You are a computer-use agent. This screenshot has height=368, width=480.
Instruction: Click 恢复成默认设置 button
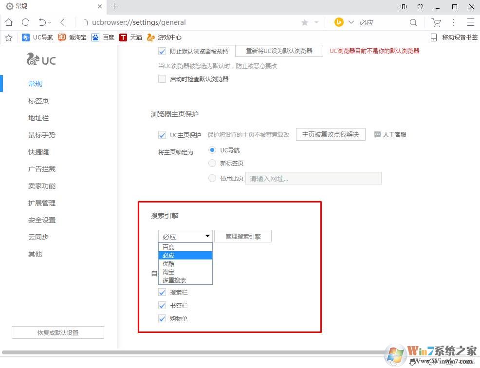click(58, 332)
